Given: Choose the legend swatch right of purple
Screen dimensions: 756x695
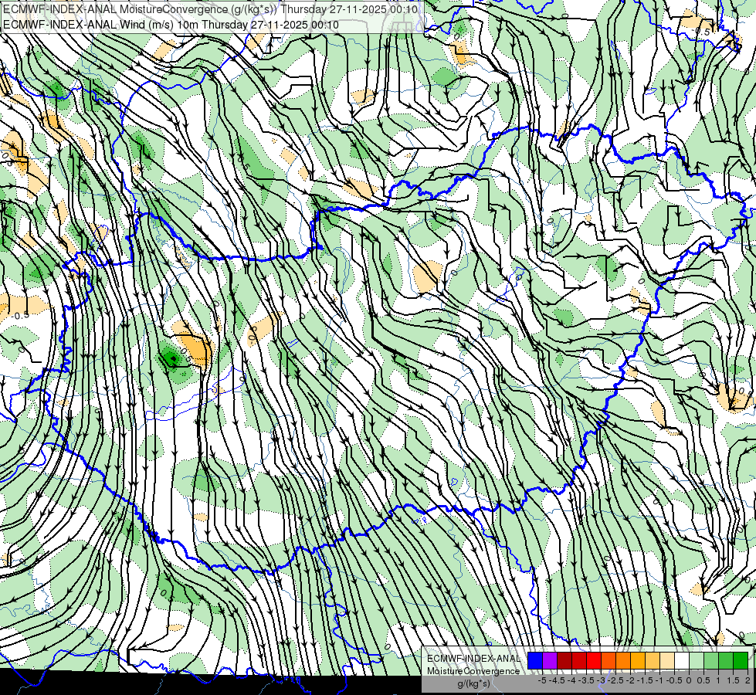Looking at the screenshot, I should pos(564,660).
